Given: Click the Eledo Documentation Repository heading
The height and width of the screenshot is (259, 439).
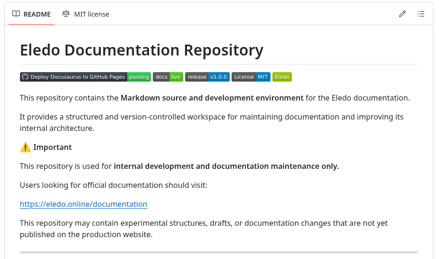Looking at the screenshot, I should click(x=142, y=50).
